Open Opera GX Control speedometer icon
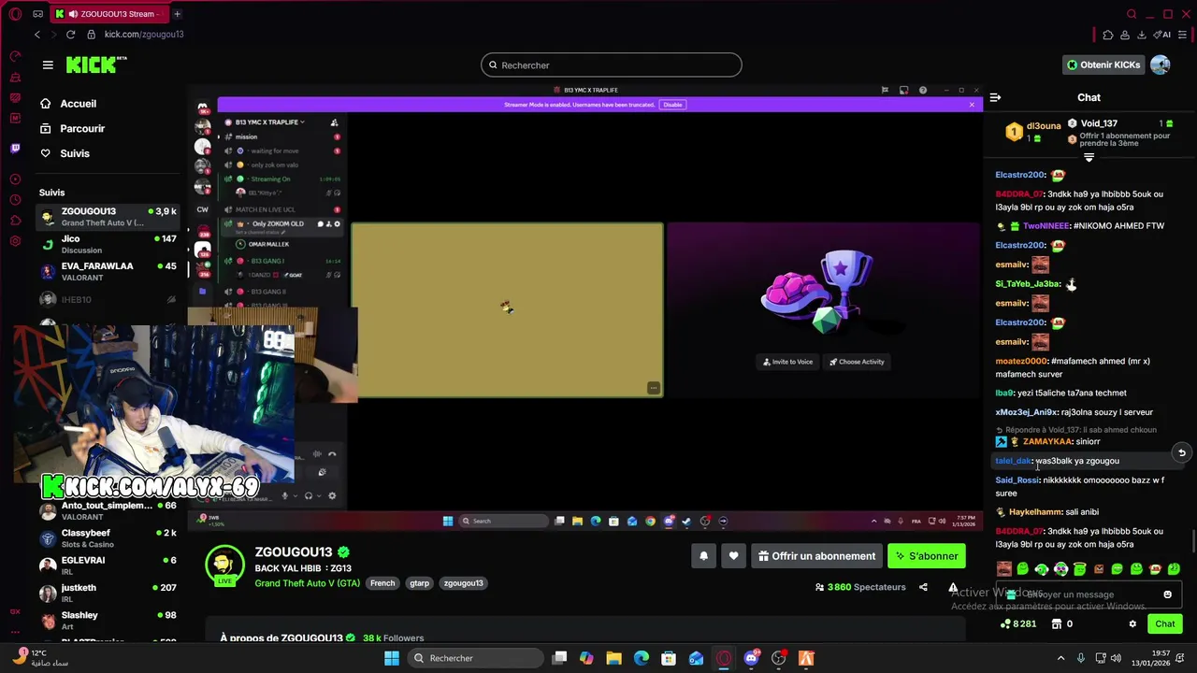 15,56
